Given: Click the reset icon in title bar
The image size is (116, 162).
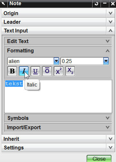Looking at the screenshot, I should coord(96,4).
